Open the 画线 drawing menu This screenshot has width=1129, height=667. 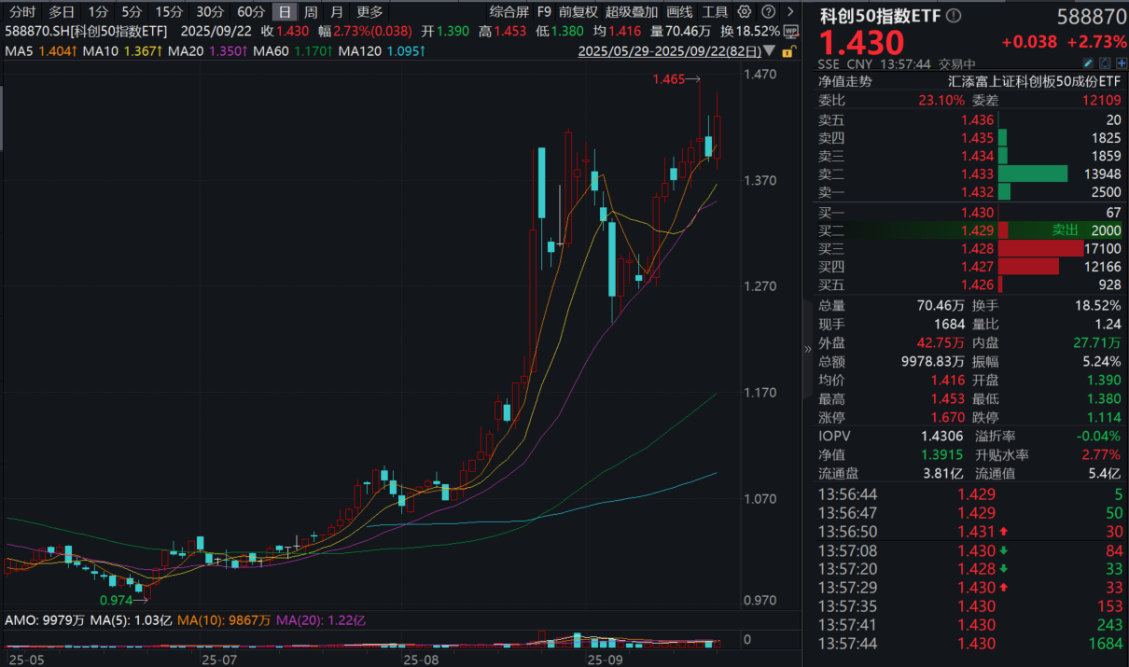tap(677, 12)
